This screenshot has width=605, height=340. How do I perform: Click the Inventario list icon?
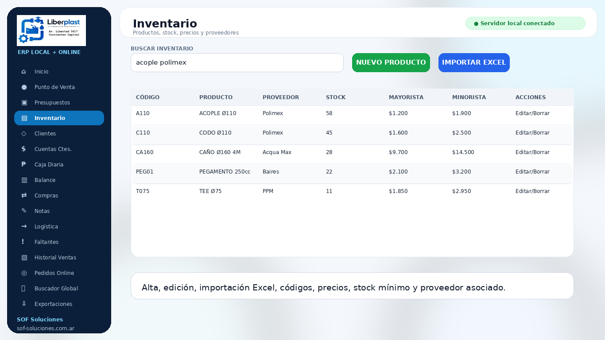[x=24, y=118]
